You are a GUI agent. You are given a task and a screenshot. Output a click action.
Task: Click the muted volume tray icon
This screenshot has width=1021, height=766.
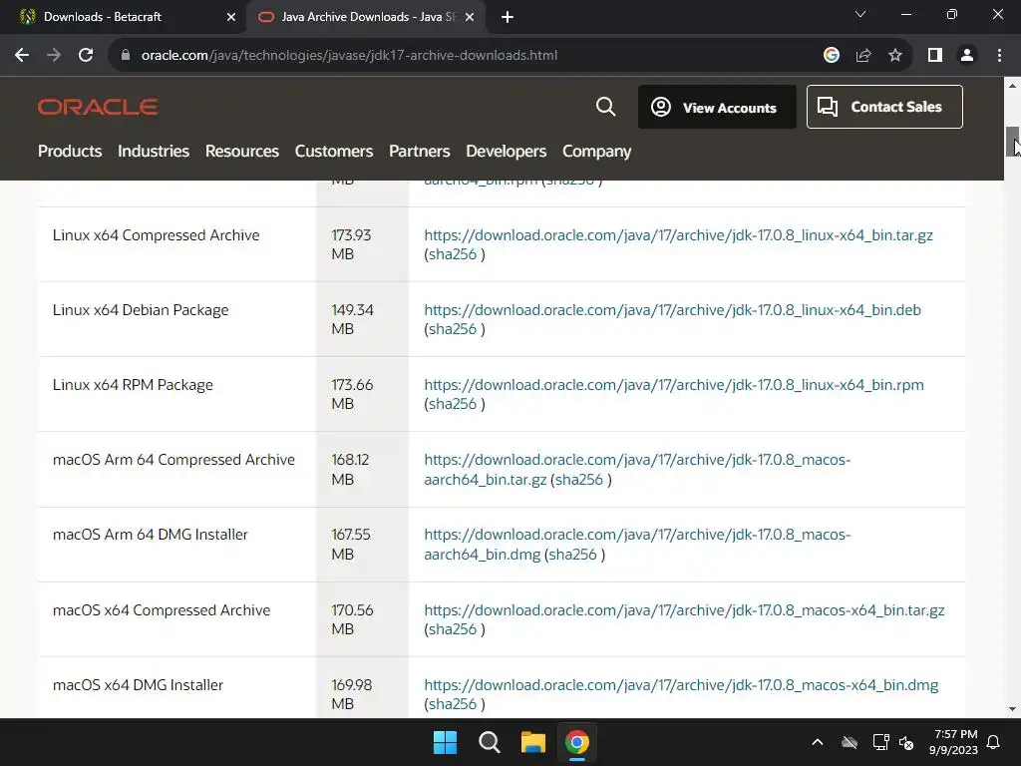[906, 742]
